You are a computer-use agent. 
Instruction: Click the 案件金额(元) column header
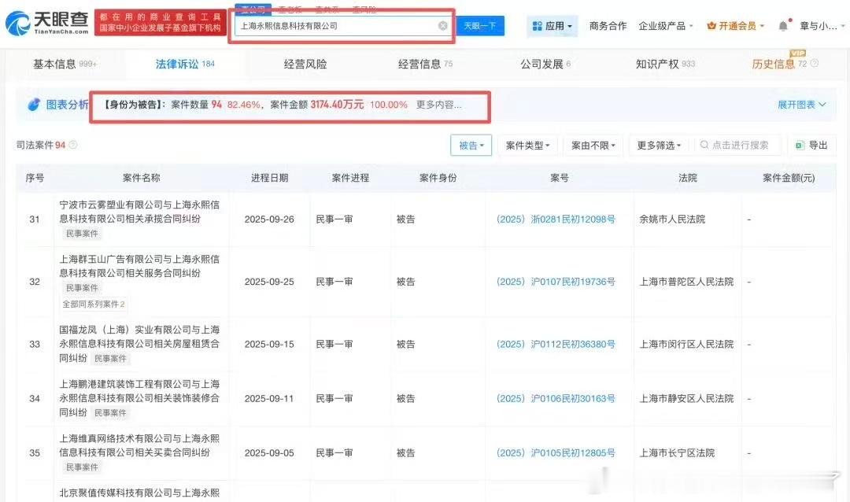[x=789, y=178]
